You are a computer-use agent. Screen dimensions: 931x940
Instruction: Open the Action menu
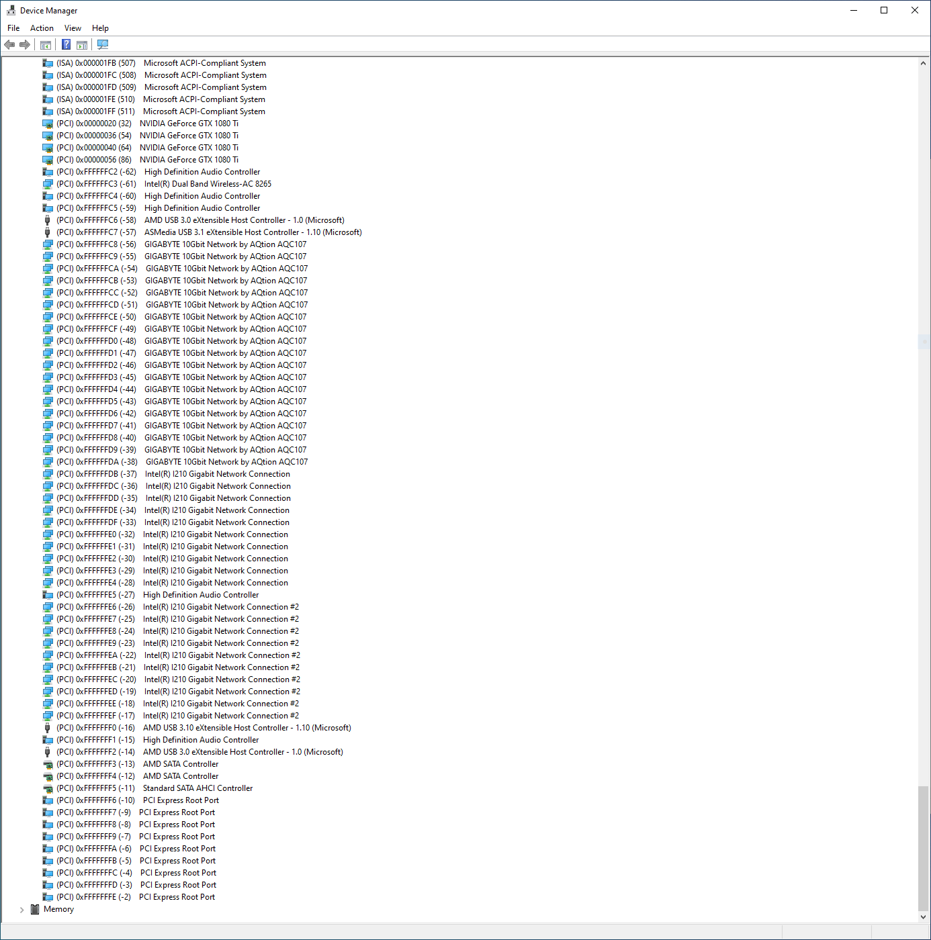(42, 28)
